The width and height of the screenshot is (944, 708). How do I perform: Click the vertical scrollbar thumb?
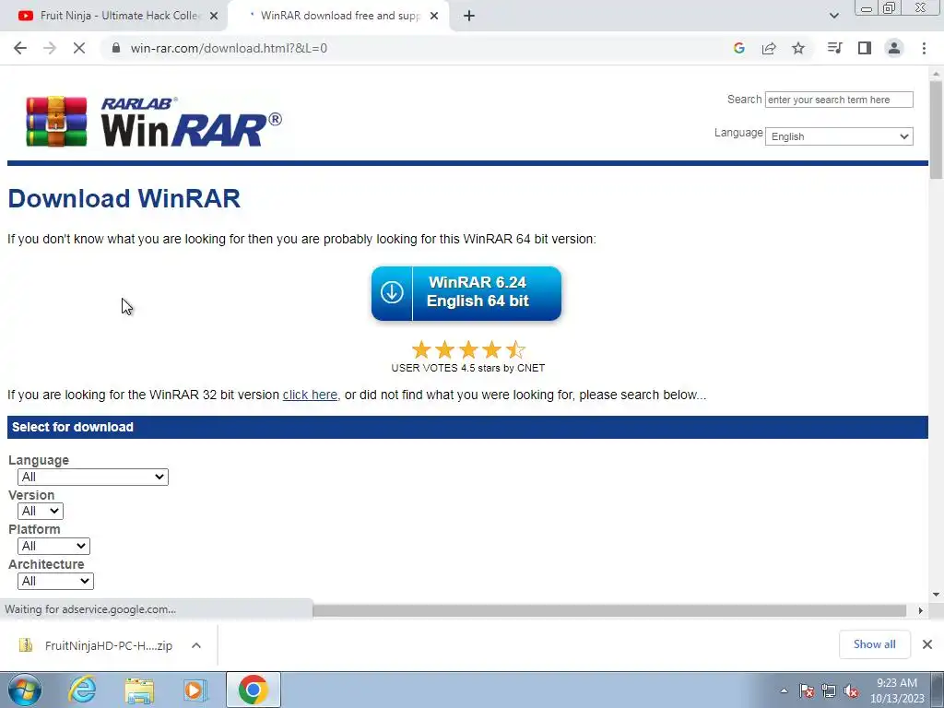coord(936,129)
